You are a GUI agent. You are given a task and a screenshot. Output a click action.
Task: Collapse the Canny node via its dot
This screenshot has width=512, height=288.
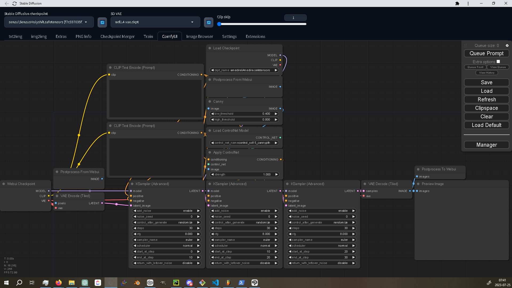(210, 101)
